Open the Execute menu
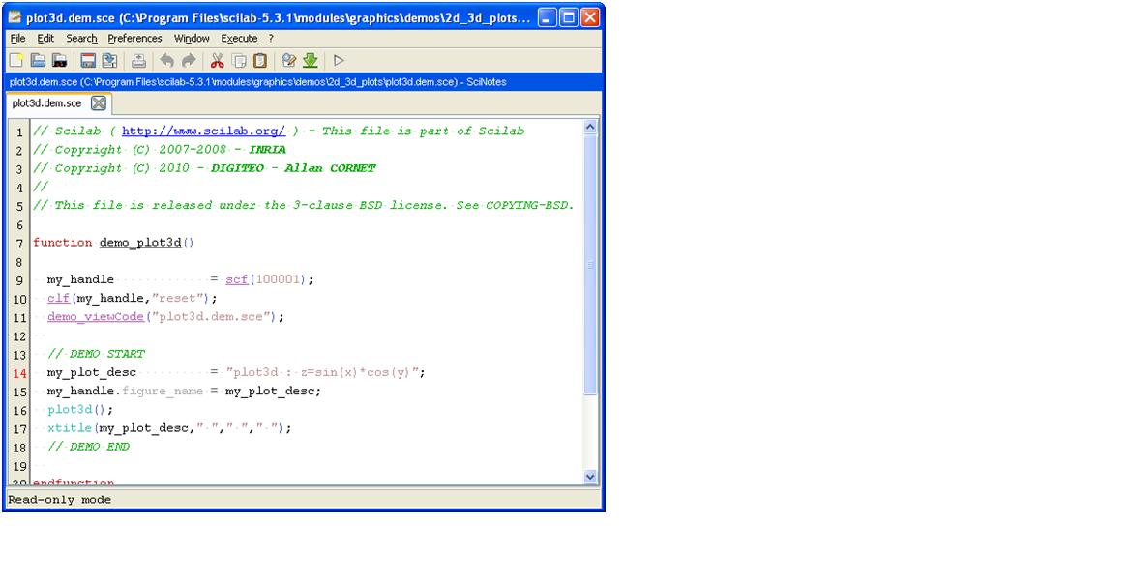The image size is (1128, 582). tap(239, 39)
